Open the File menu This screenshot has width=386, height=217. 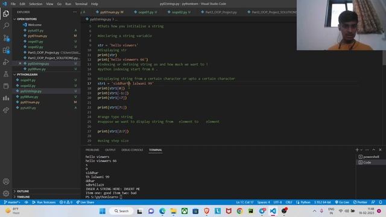tap(13, 4)
